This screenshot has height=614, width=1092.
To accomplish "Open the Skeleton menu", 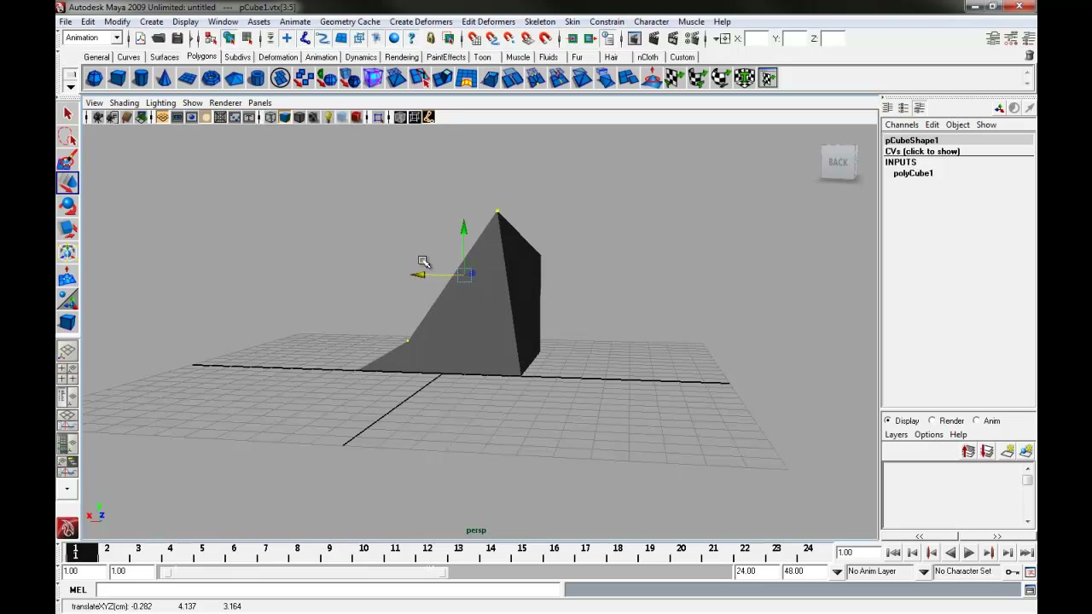I will pos(539,21).
